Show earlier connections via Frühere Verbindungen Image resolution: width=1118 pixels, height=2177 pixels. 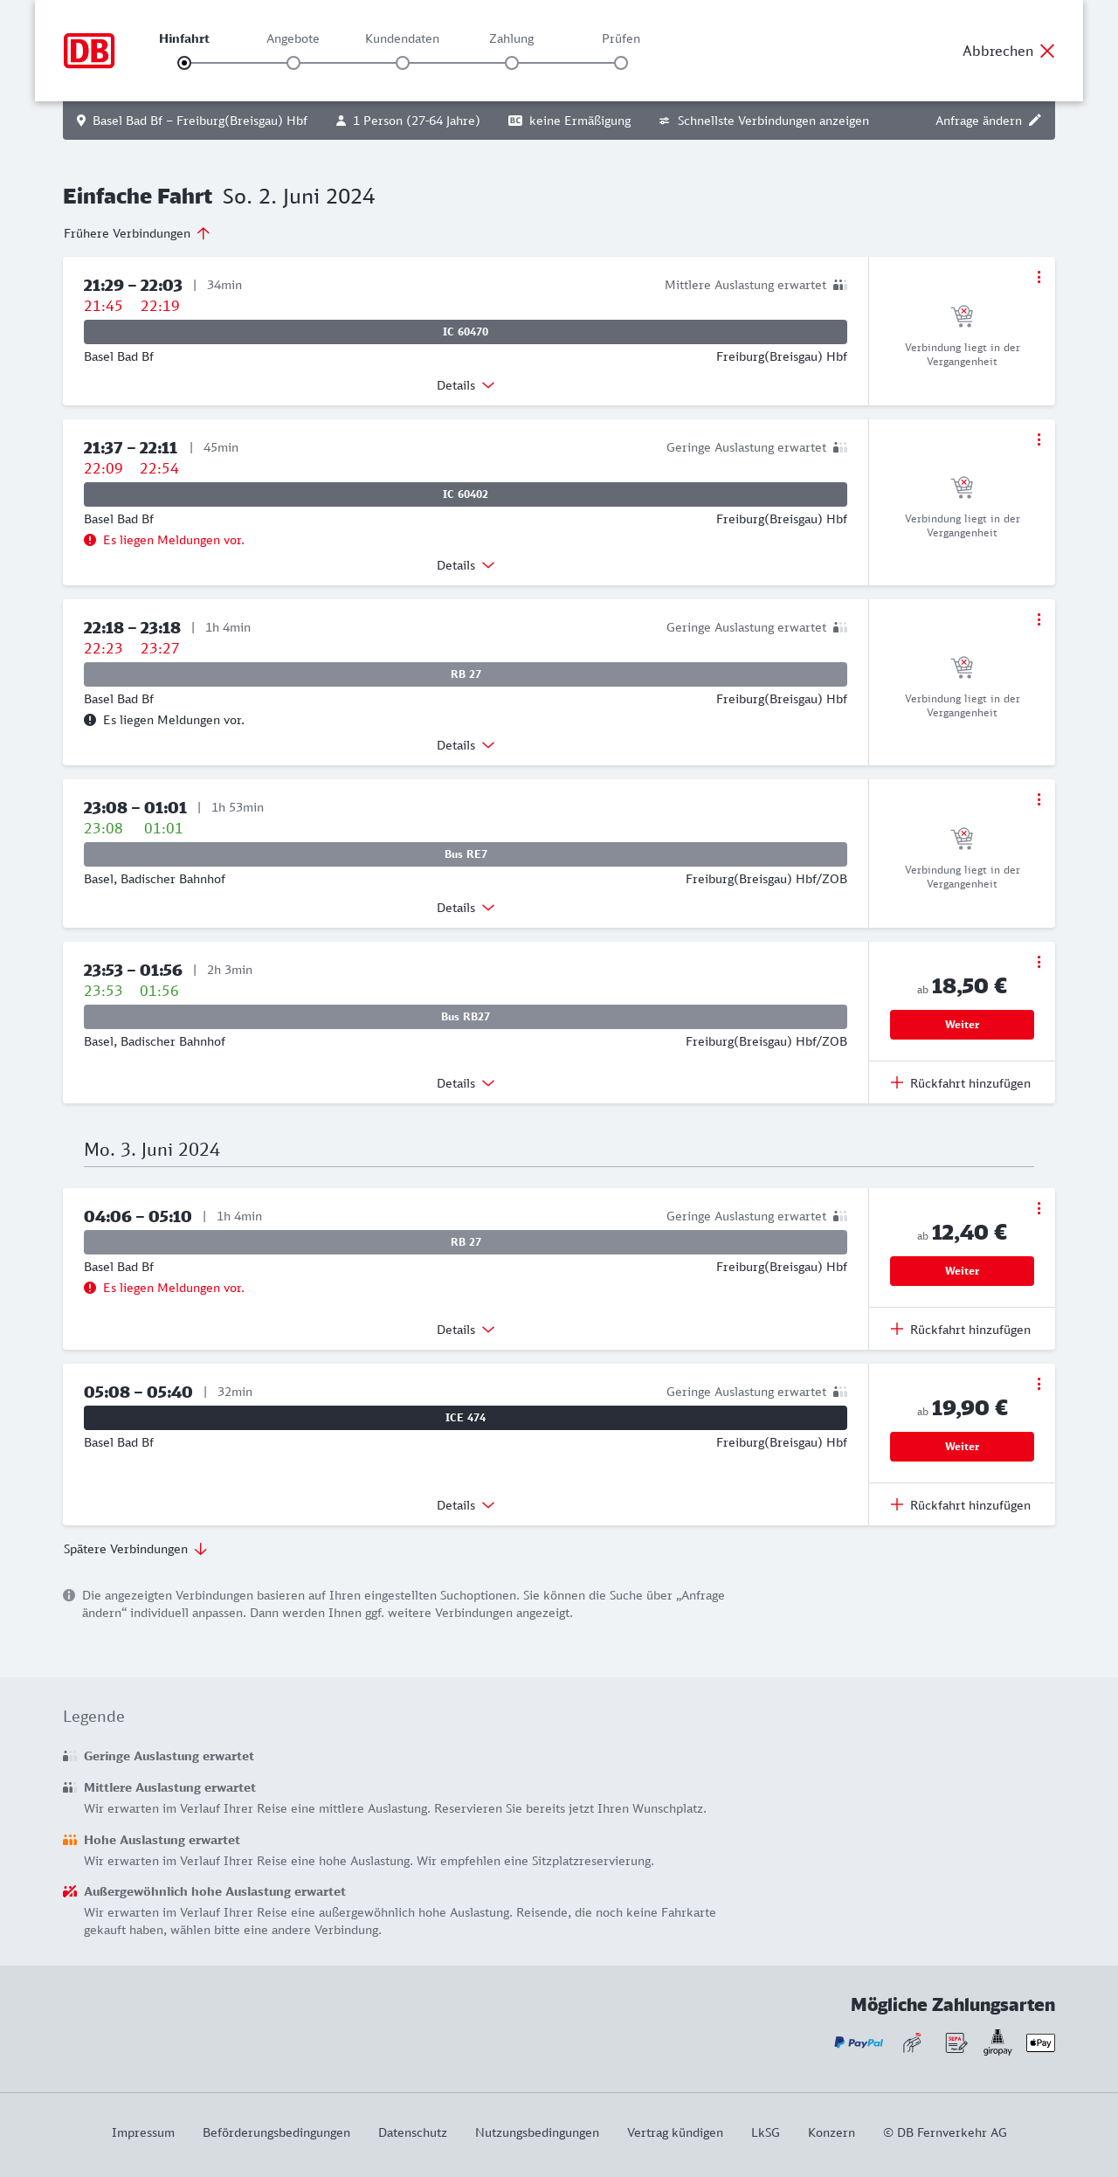tap(137, 233)
